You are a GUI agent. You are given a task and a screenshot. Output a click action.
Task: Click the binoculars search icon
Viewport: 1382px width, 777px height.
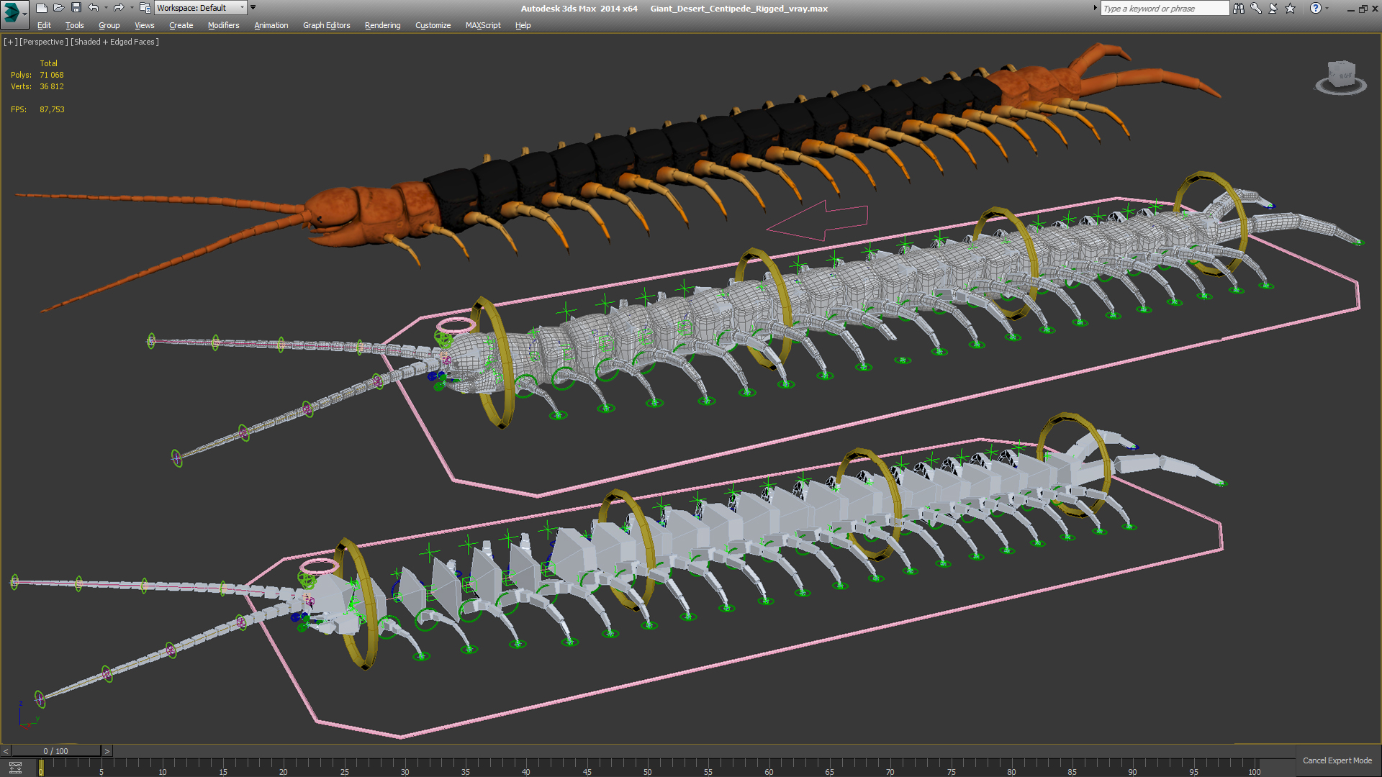[1238, 8]
